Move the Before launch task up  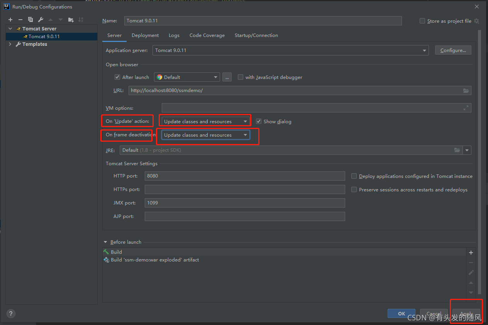pos(471,283)
